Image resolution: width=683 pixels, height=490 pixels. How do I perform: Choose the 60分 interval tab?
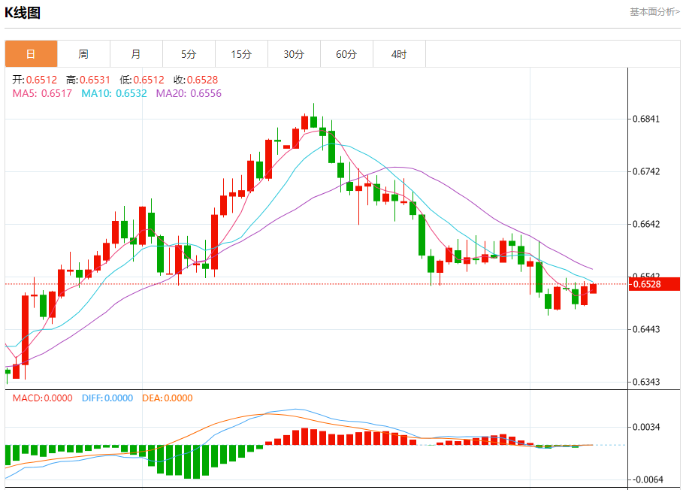tap(346, 54)
